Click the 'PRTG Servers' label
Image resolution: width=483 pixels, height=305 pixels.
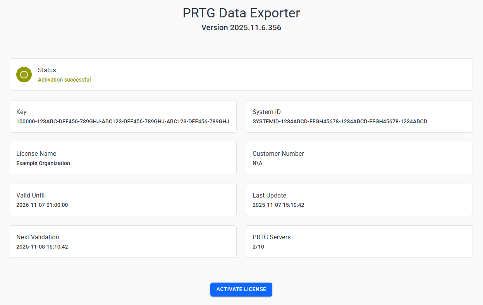(x=272, y=237)
